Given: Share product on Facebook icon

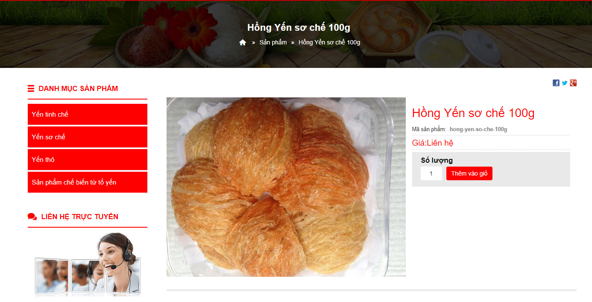Looking at the screenshot, I should coord(556,83).
